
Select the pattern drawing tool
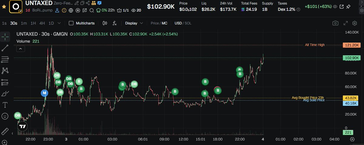[x=5, y=71]
